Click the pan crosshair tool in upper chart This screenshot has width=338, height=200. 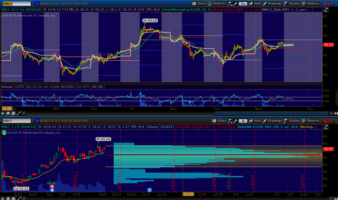pos(3,113)
